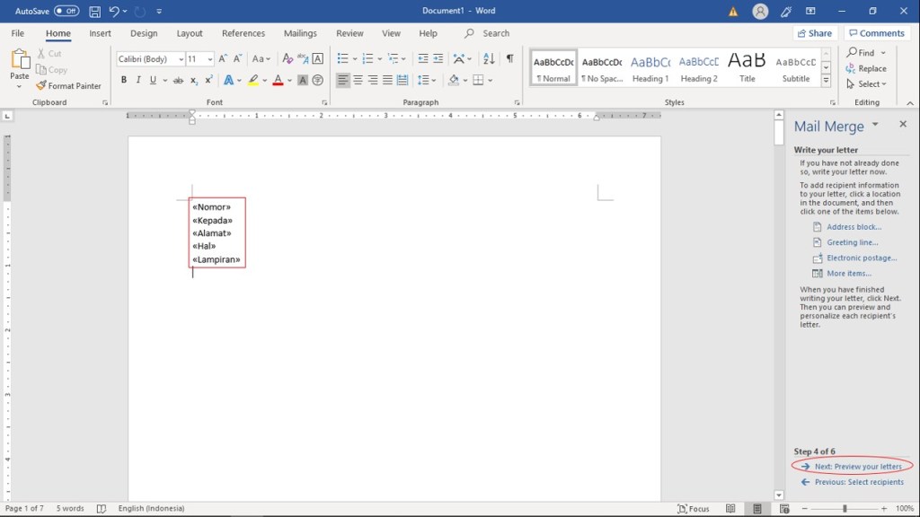Toggle bold formatting
The width and height of the screenshot is (920, 517).
click(123, 80)
